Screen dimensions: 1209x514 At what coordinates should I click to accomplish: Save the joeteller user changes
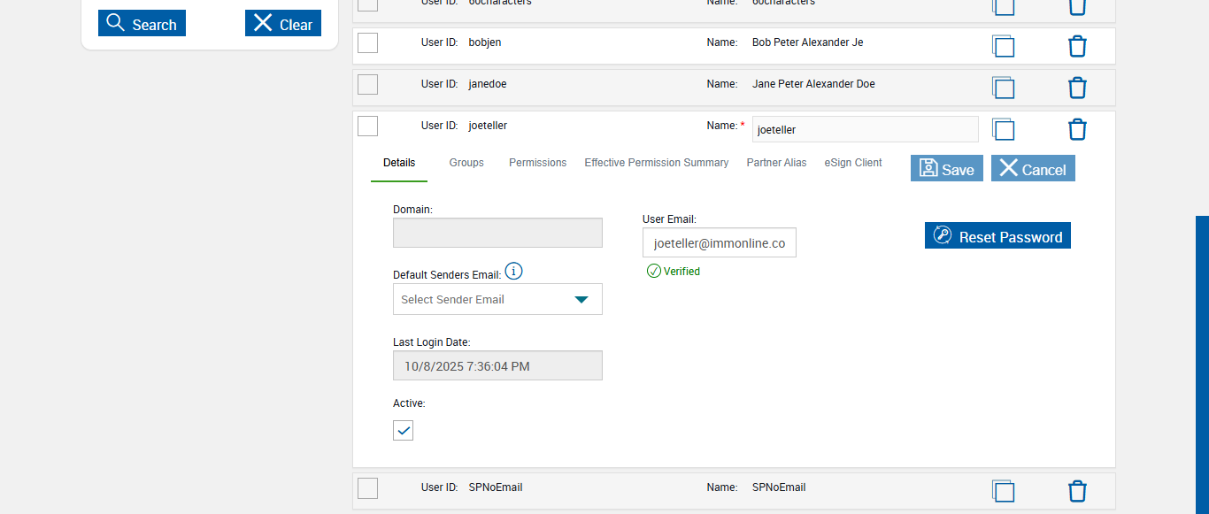(946, 169)
